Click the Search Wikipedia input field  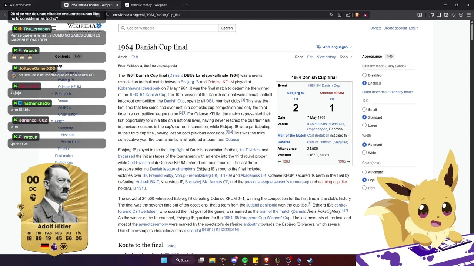[x=168, y=28]
